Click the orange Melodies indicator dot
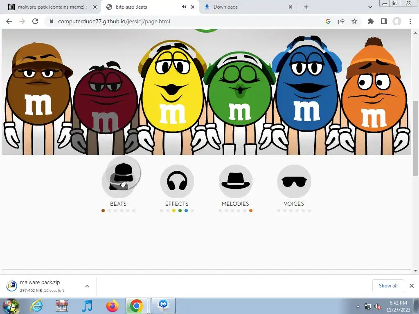The image size is (419, 314). click(x=251, y=211)
